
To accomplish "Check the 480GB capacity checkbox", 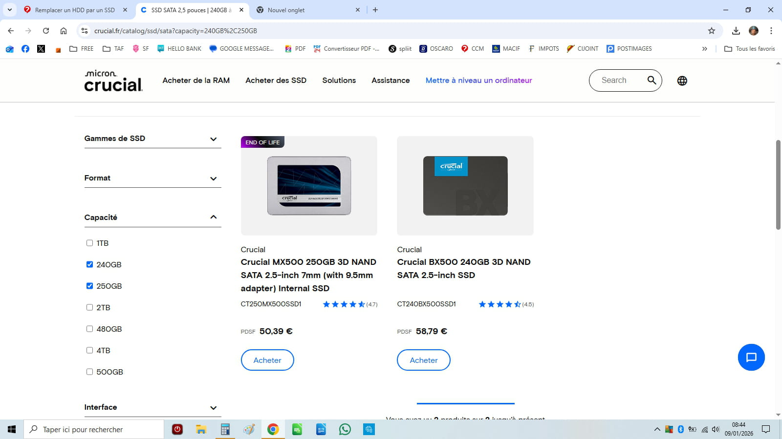I will tap(89, 329).
